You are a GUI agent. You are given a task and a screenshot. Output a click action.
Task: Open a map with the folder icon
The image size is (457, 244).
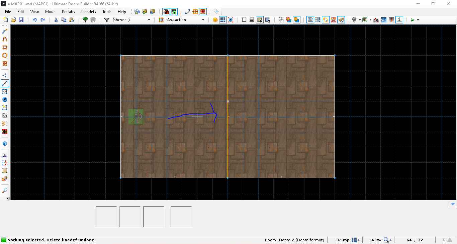[x=13, y=20]
